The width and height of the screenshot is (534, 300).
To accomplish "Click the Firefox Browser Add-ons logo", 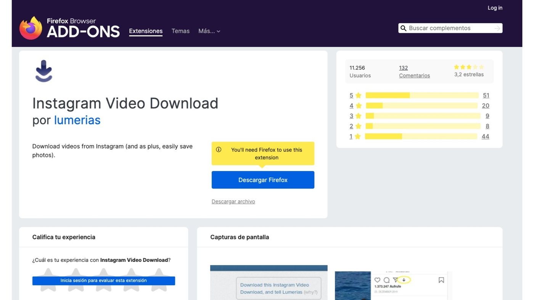I will tap(69, 28).
